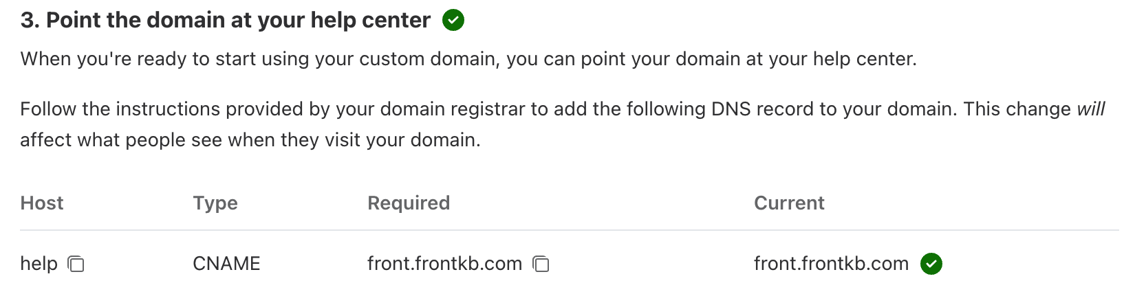
Task: Click green checkmark beside step 3 heading
Action: click(x=453, y=20)
